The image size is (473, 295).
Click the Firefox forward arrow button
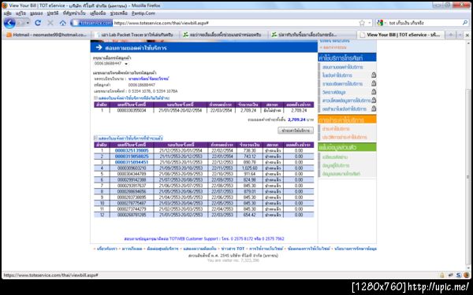21,23
